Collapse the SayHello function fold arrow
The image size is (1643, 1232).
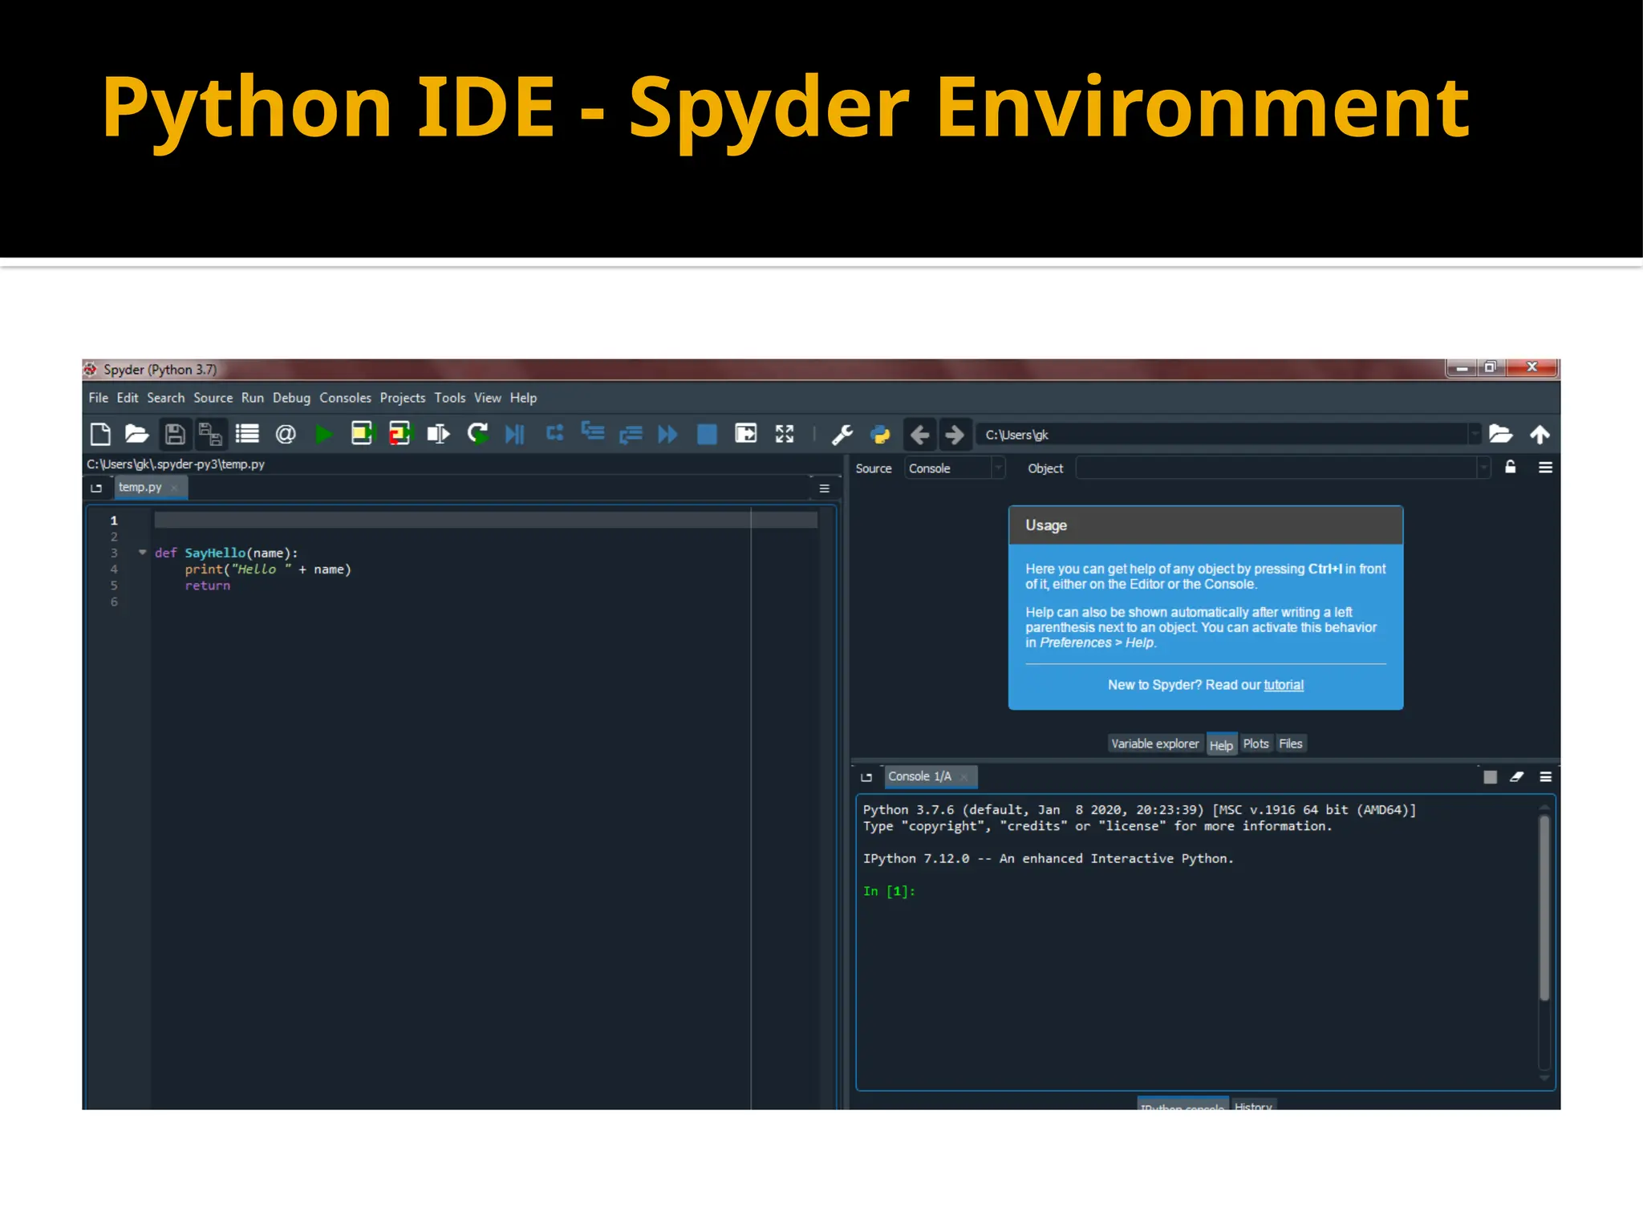[x=143, y=552]
